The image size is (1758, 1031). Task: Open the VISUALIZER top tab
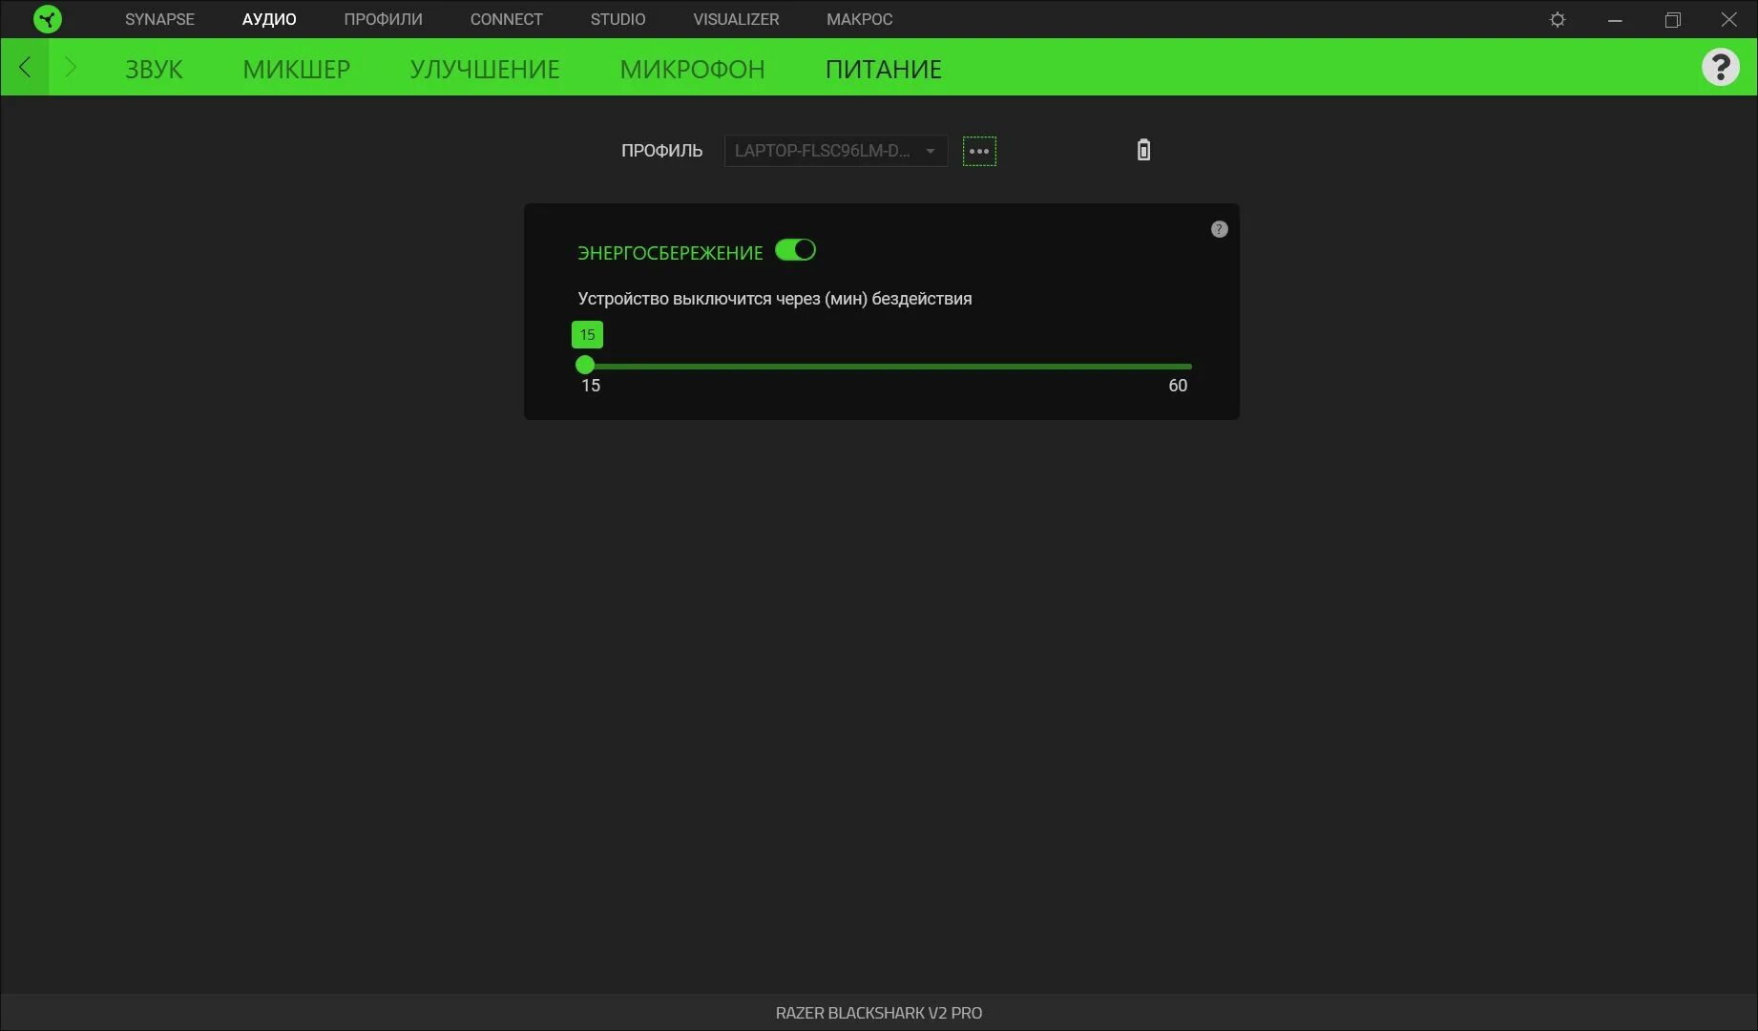pyautogui.click(x=736, y=19)
